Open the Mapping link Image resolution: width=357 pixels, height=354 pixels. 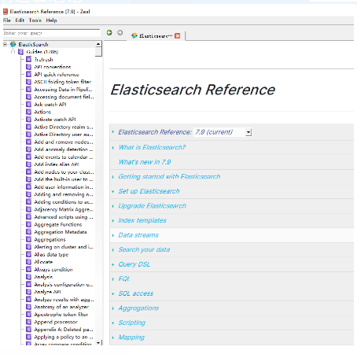(x=131, y=337)
